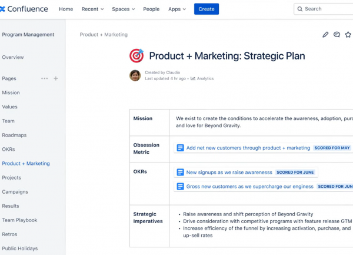Open Team Playbook in sidebar
353x255 pixels.
click(19, 220)
